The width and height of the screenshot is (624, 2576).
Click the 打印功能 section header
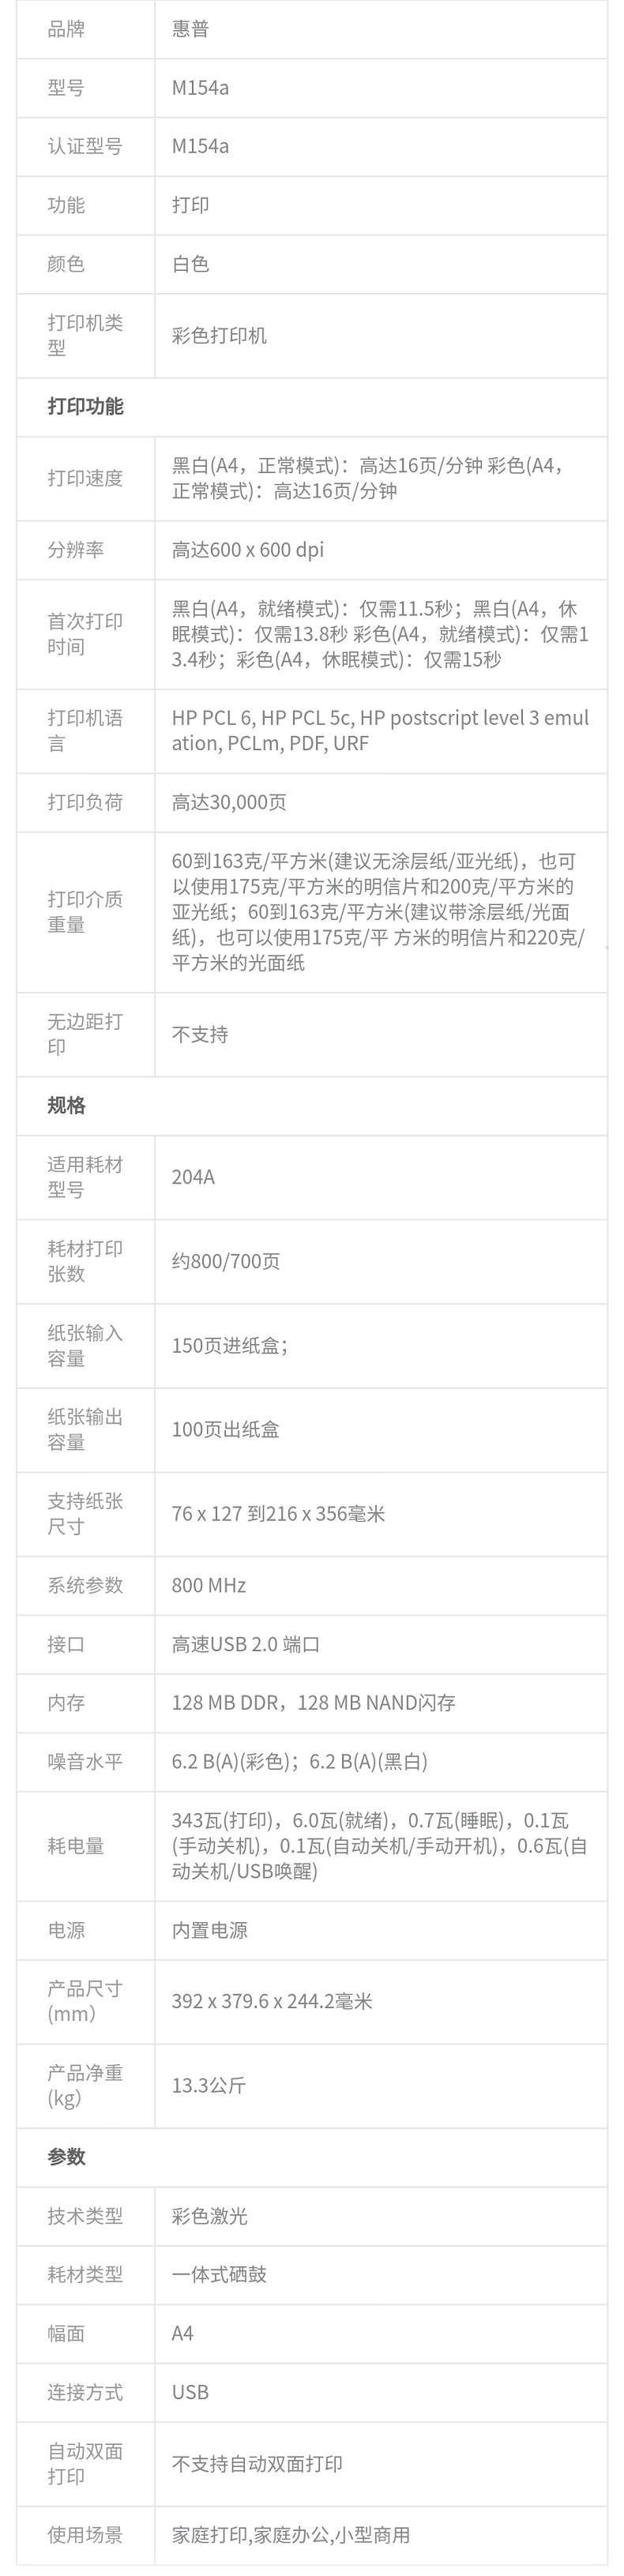pyautogui.click(x=85, y=407)
